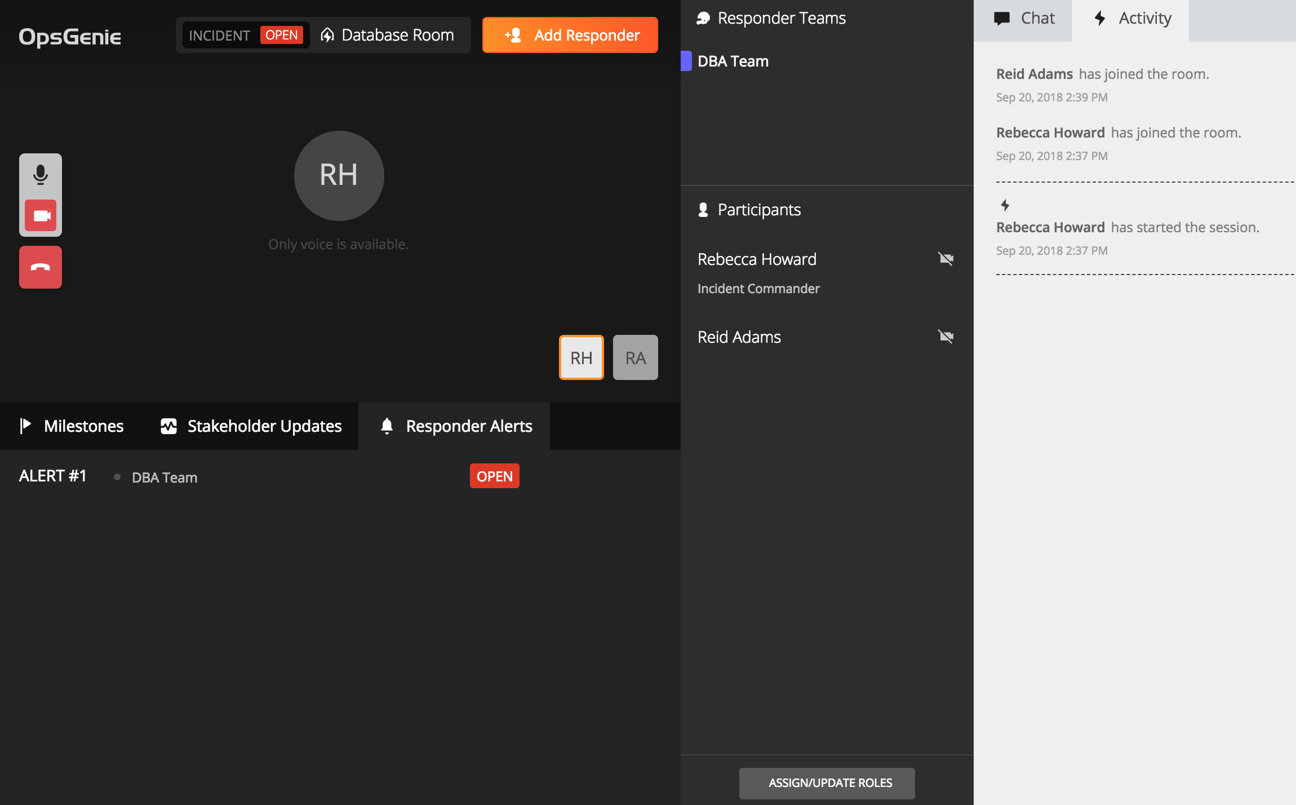Open the Stakeholder Updates tab
Image resolution: width=1296 pixels, height=805 pixels.
tap(251, 426)
